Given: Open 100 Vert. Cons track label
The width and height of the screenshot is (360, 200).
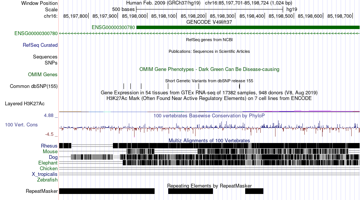Looking at the screenshot, I should point(21,125).
